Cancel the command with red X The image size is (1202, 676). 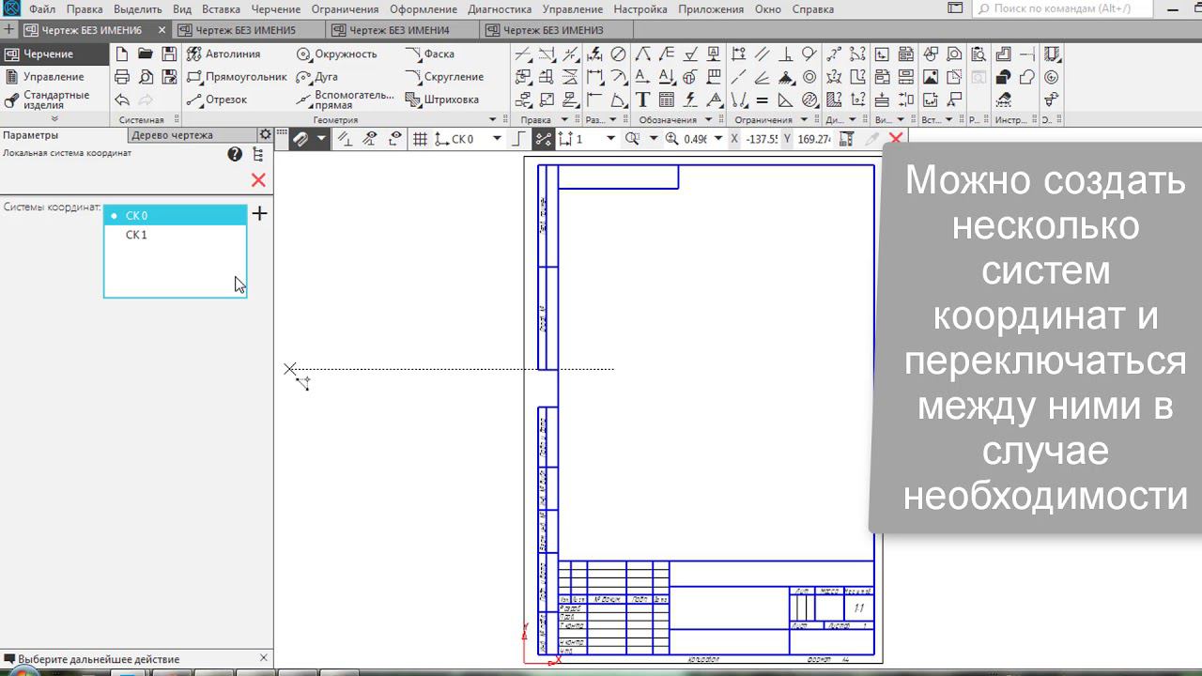[896, 138]
